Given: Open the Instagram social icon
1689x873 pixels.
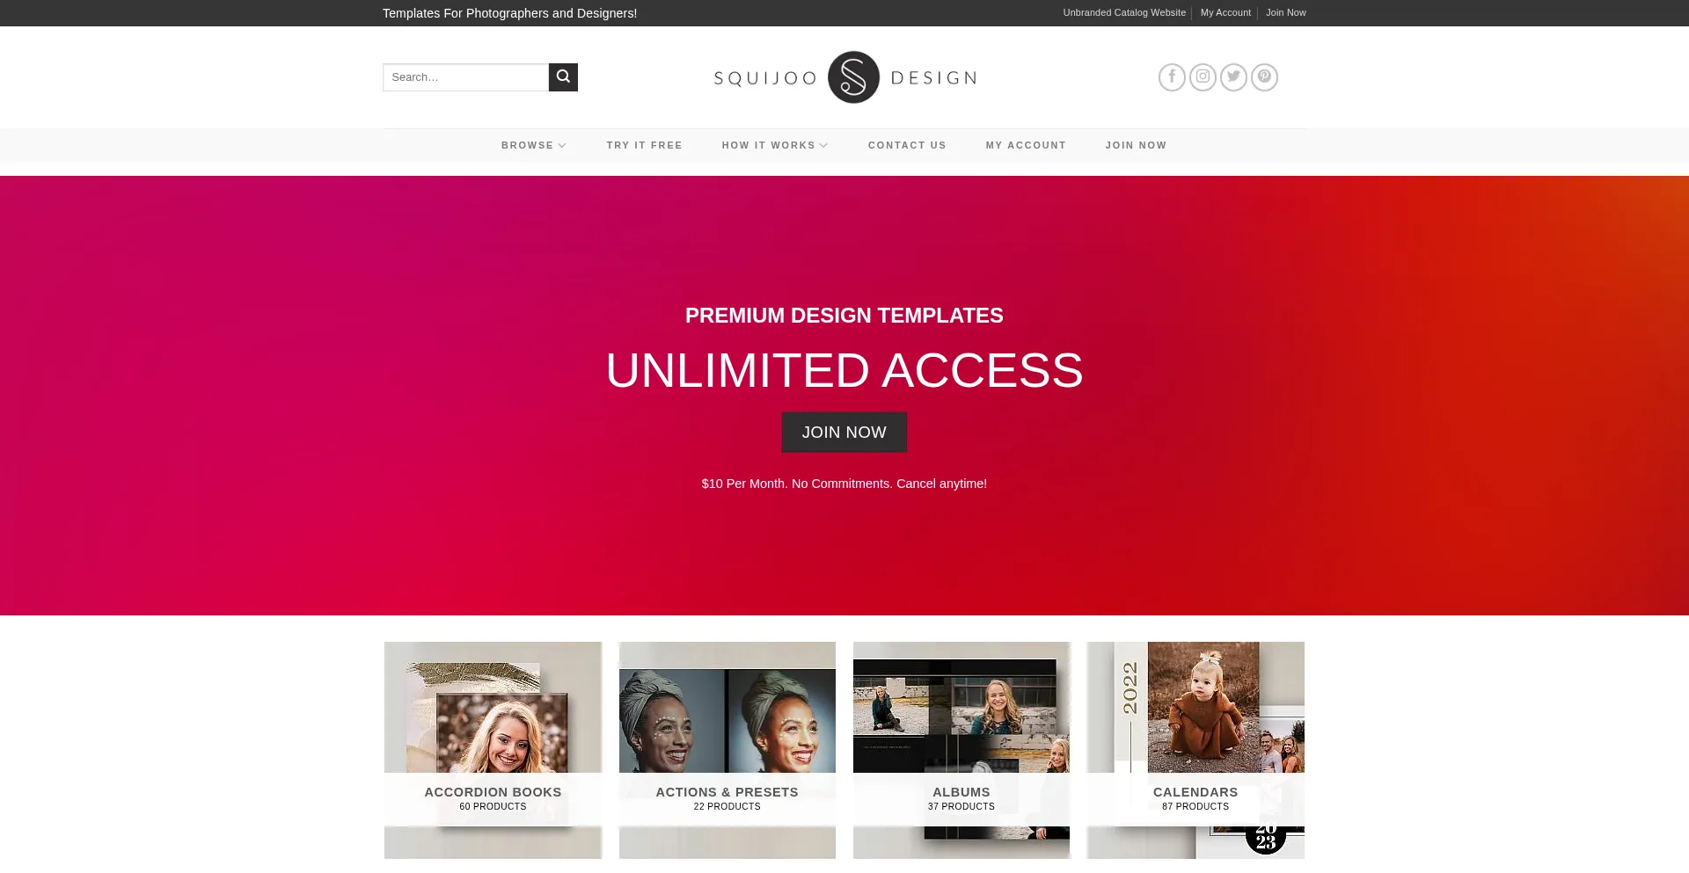Looking at the screenshot, I should 1203,77.
